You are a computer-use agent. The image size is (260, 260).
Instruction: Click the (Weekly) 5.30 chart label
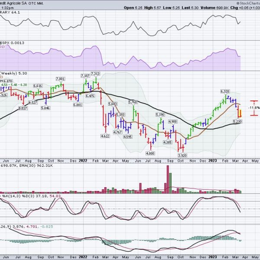point(13,73)
